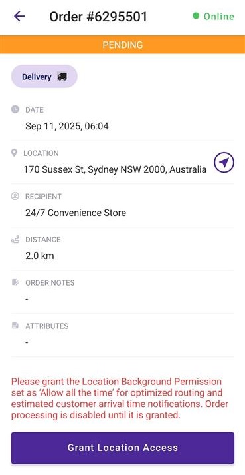Screen dimensions: 245x475
Task: Tap the order notes icon
Action: (x=15, y=282)
